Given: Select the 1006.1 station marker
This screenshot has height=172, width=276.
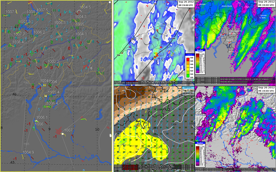Looking at the screenshot, I should [42, 118].
